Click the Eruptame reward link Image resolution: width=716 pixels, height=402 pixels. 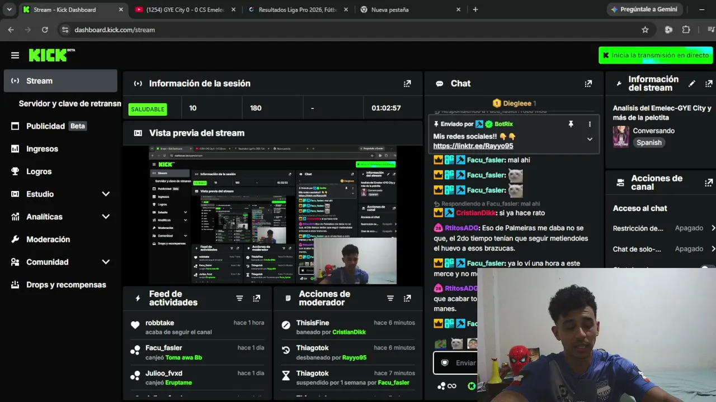pyautogui.click(x=178, y=382)
